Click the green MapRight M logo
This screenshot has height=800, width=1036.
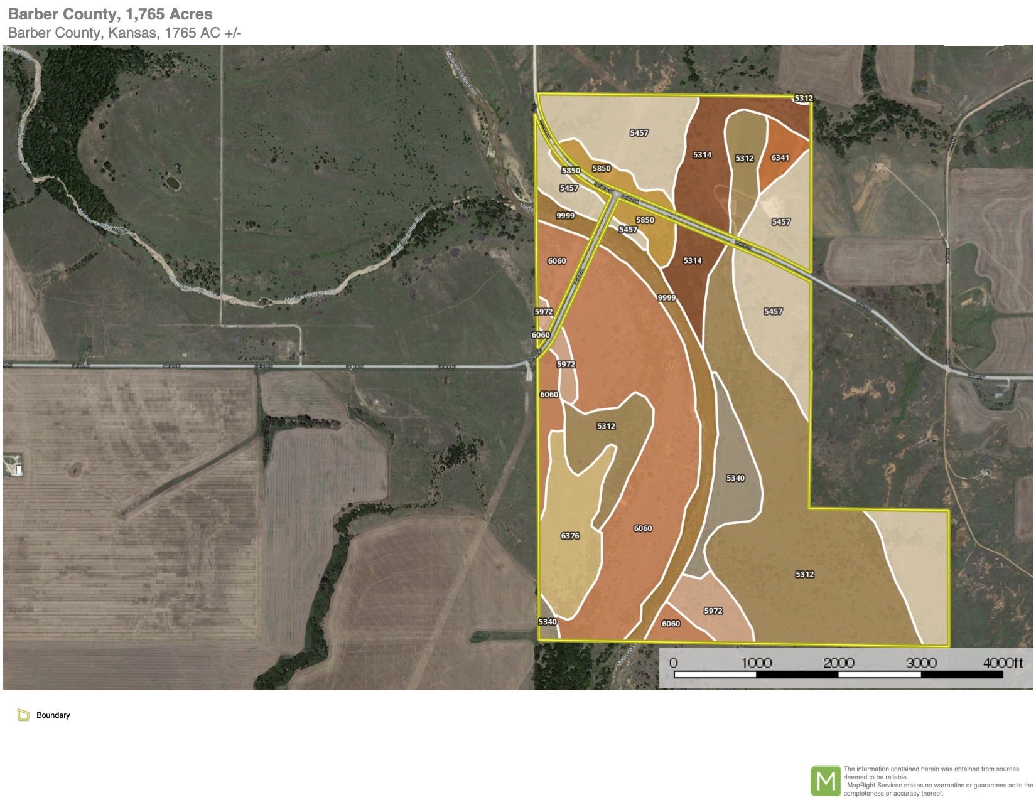click(x=825, y=781)
